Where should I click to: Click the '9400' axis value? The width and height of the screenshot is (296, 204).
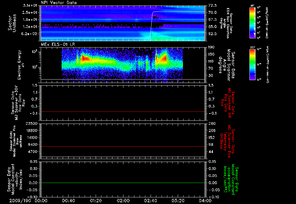click(32, 145)
